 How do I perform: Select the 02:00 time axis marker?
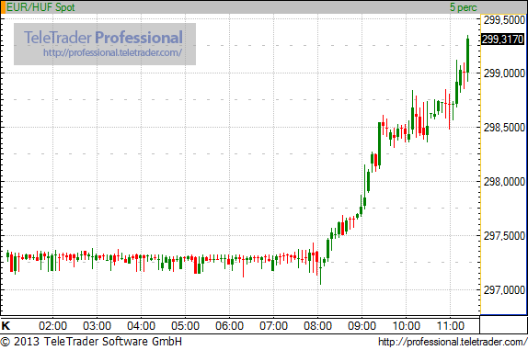tap(52, 326)
